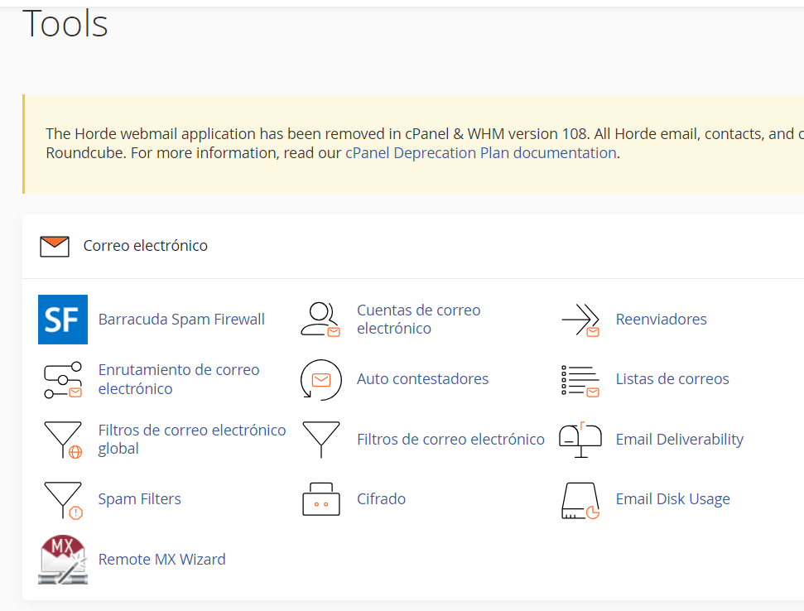Image resolution: width=804 pixels, height=611 pixels.
Task: Open Cuentas de correo electrónico link
Action: click(x=418, y=320)
